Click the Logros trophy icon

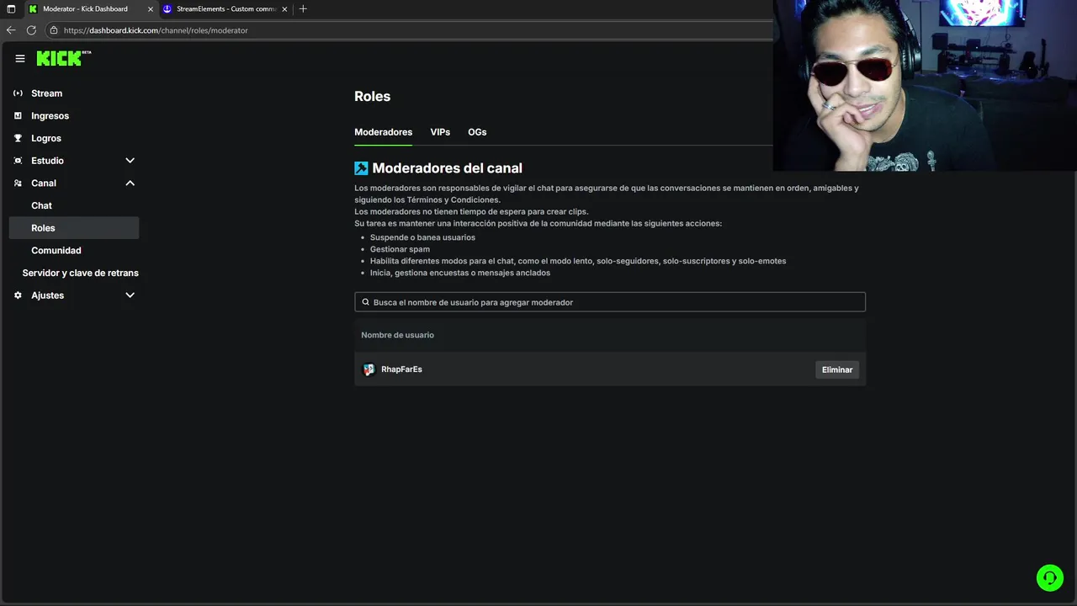coord(18,138)
